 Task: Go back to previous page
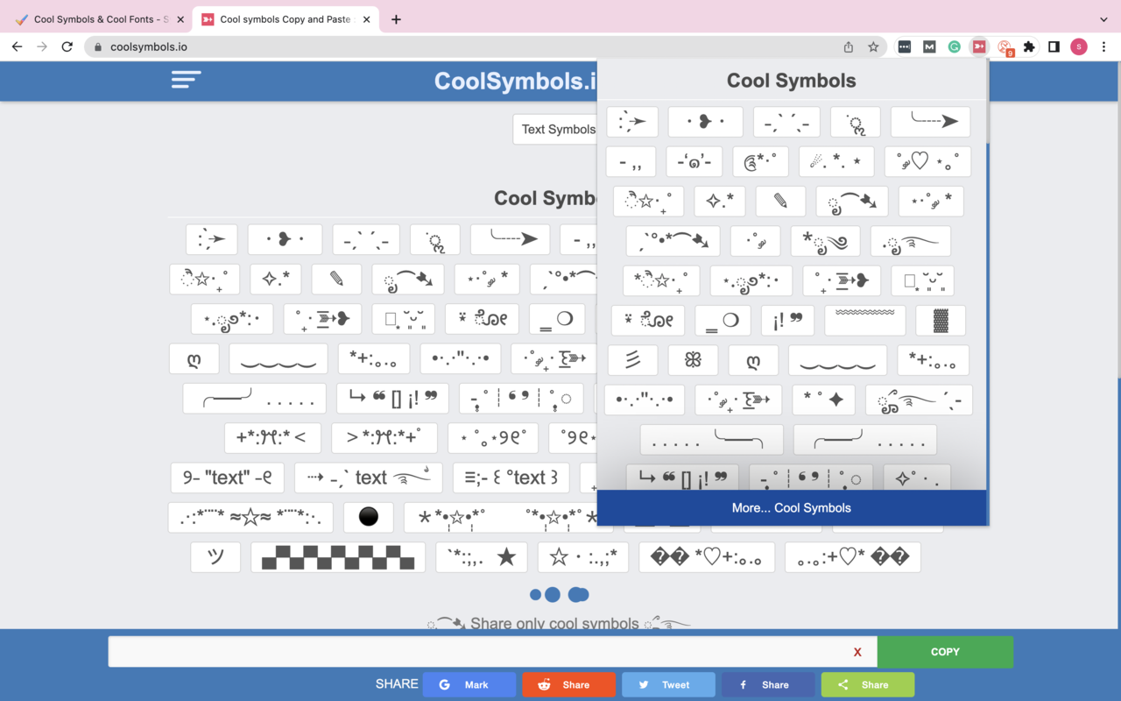point(17,46)
